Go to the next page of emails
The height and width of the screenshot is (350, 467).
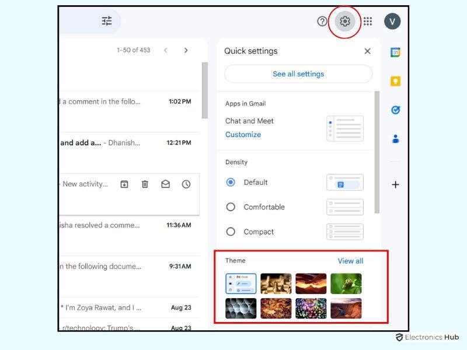point(186,50)
